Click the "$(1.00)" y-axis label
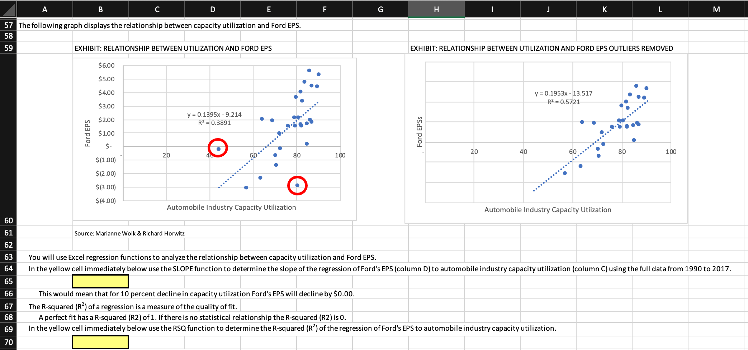This screenshot has width=748, height=350. click(106, 160)
